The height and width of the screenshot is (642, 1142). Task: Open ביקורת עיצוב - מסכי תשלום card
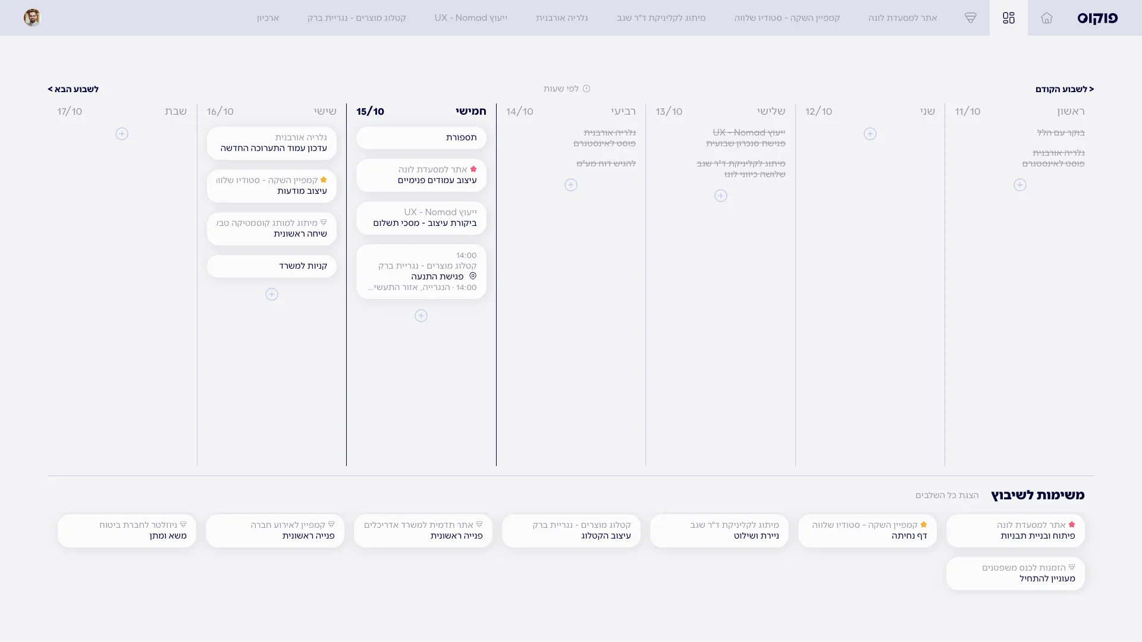pyautogui.click(x=421, y=218)
